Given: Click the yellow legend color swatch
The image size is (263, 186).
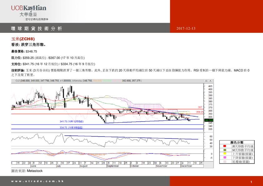Looking at the screenshot, I should point(224,154).
